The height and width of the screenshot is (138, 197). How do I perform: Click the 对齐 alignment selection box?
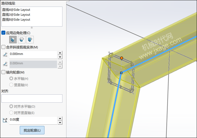click(32, 98)
